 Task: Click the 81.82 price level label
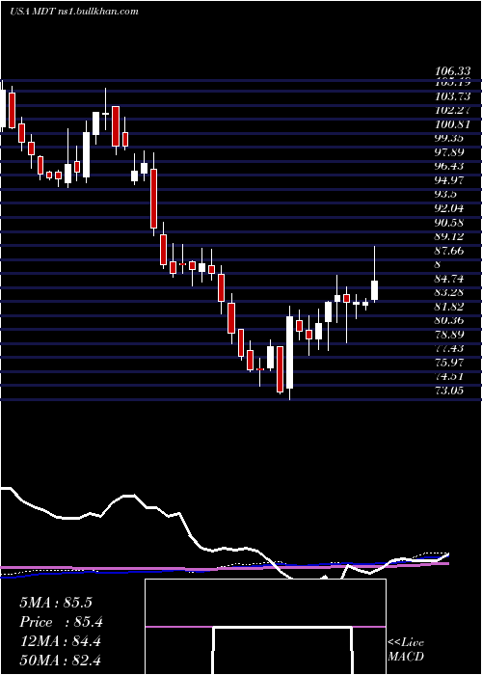click(x=449, y=307)
